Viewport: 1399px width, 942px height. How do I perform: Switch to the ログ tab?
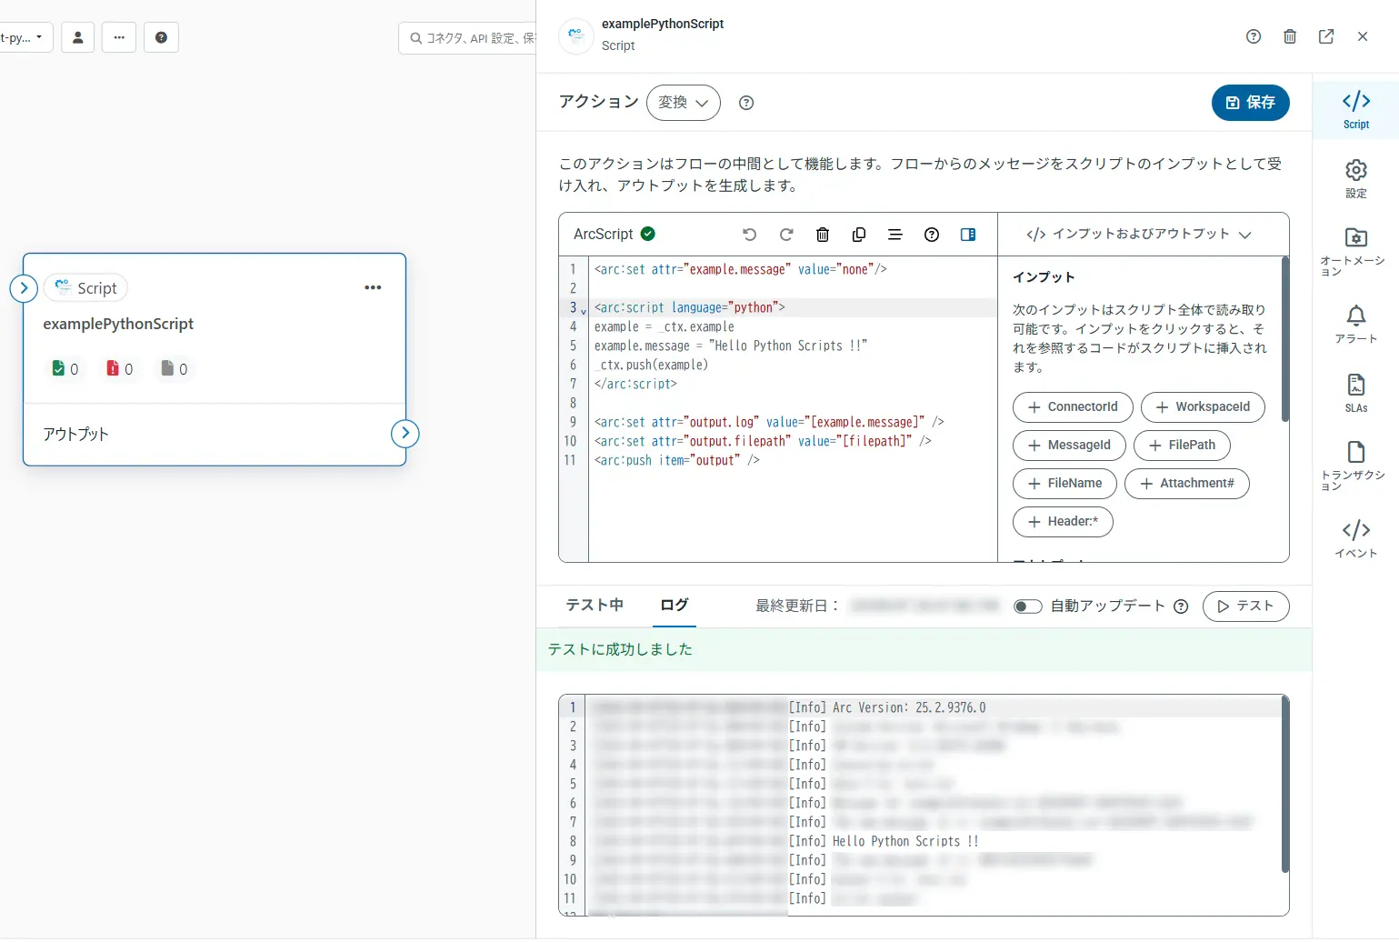pos(674,605)
